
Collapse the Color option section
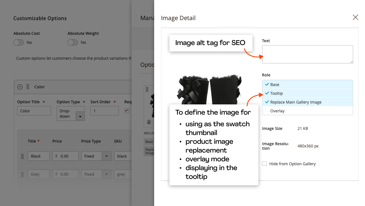pyautogui.click(x=20, y=87)
